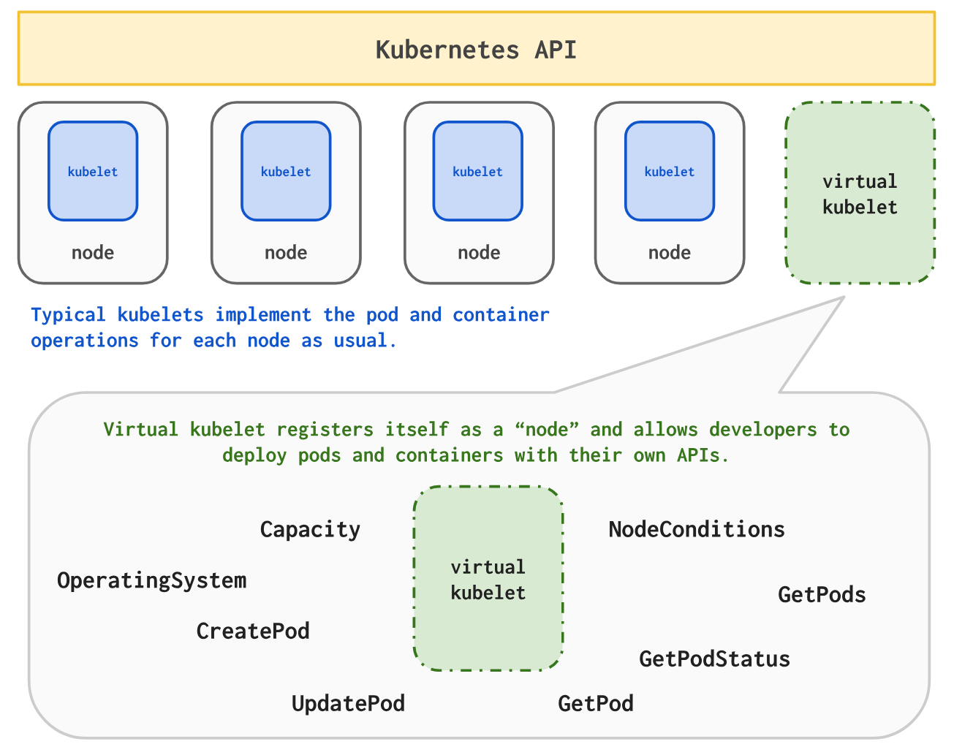Click the UpdatePod operation text

click(348, 702)
